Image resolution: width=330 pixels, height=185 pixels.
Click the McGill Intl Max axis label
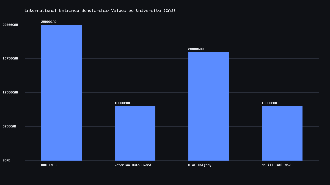pos(276,165)
